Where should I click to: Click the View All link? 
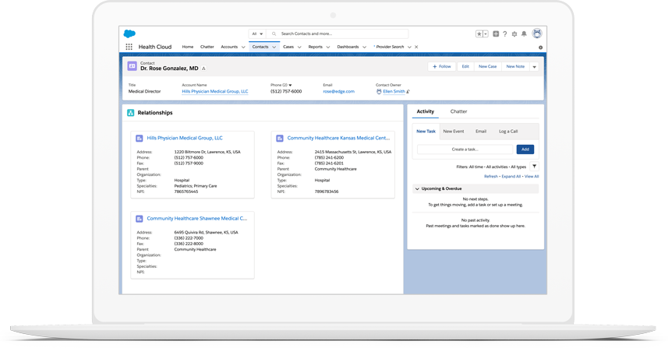[x=532, y=177]
